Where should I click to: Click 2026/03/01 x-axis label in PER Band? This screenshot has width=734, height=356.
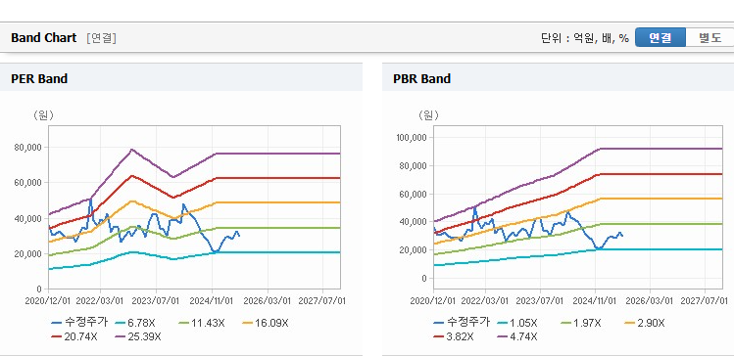(x=268, y=301)
